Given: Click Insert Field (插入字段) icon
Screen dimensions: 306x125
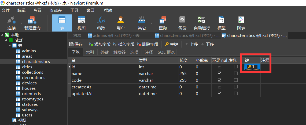Looking at the screenshot, I should [115, 44].
